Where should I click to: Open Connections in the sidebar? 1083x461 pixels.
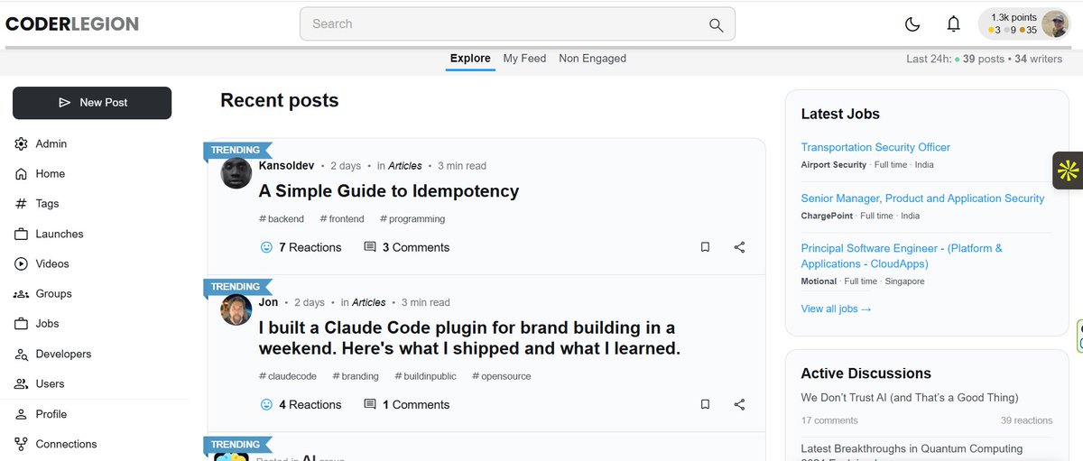coord(66,444)
